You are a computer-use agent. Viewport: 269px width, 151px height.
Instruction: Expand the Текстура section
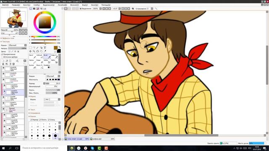pyautogui.click(x=5, y=42)
